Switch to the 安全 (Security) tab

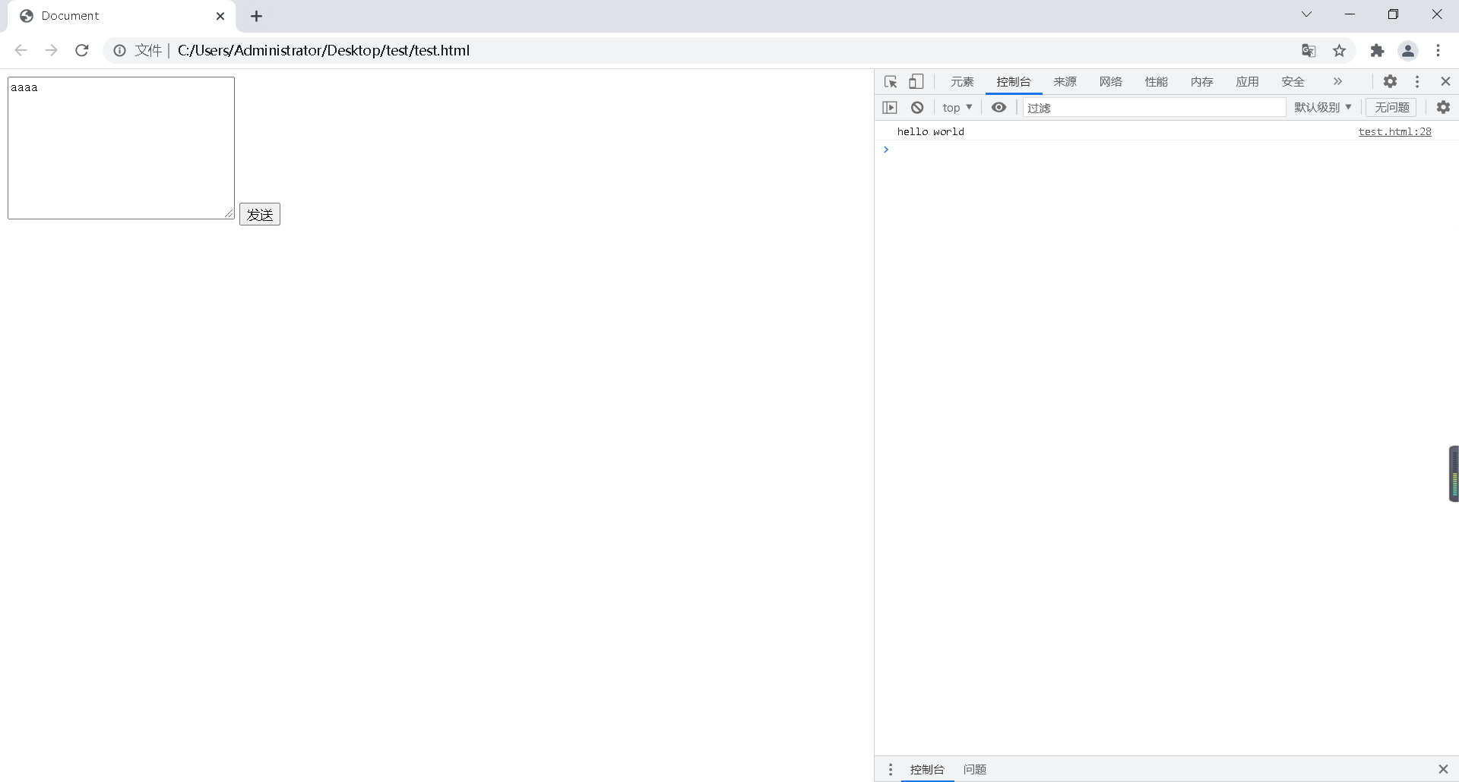tap(1293, 81)
